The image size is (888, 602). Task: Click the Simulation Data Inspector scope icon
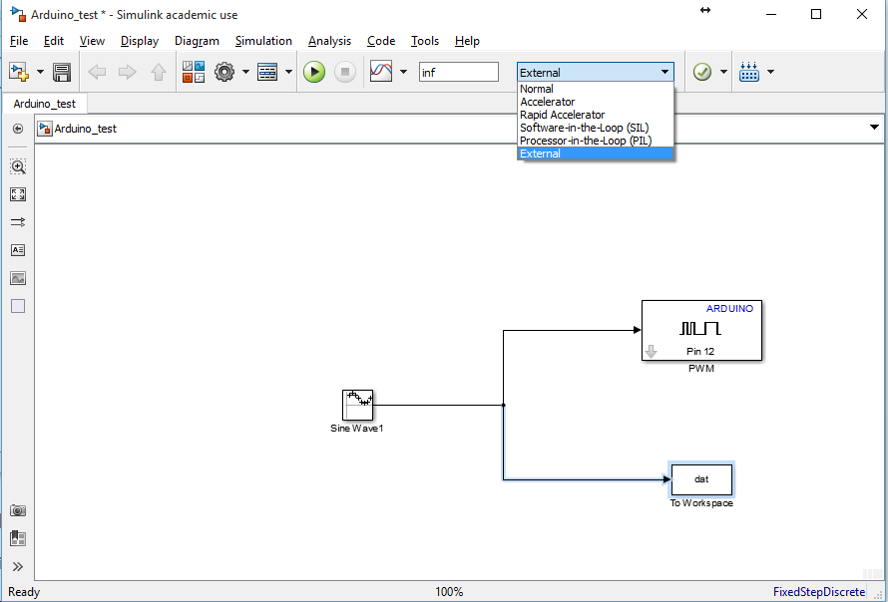point(380,72)
